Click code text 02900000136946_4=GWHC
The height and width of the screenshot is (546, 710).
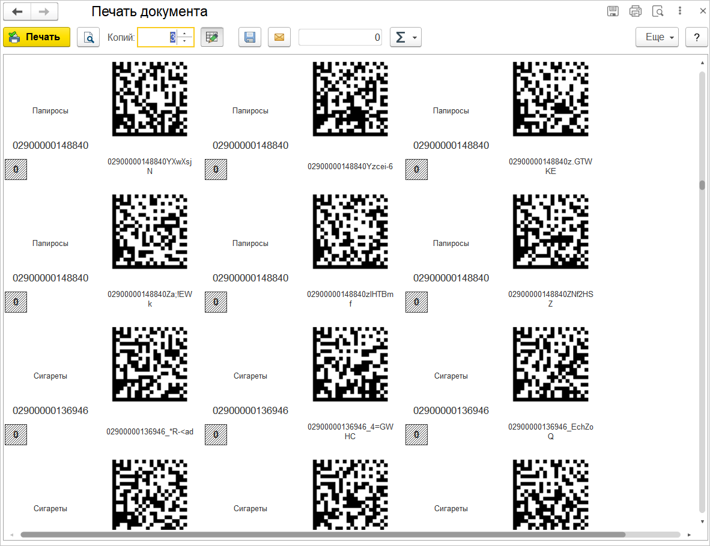click(350, 431)
